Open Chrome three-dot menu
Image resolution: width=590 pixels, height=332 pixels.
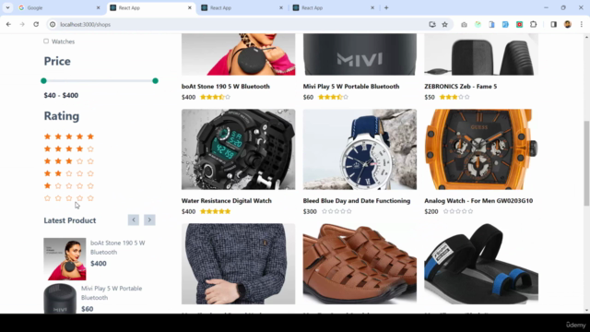click(x=582, y=25)
